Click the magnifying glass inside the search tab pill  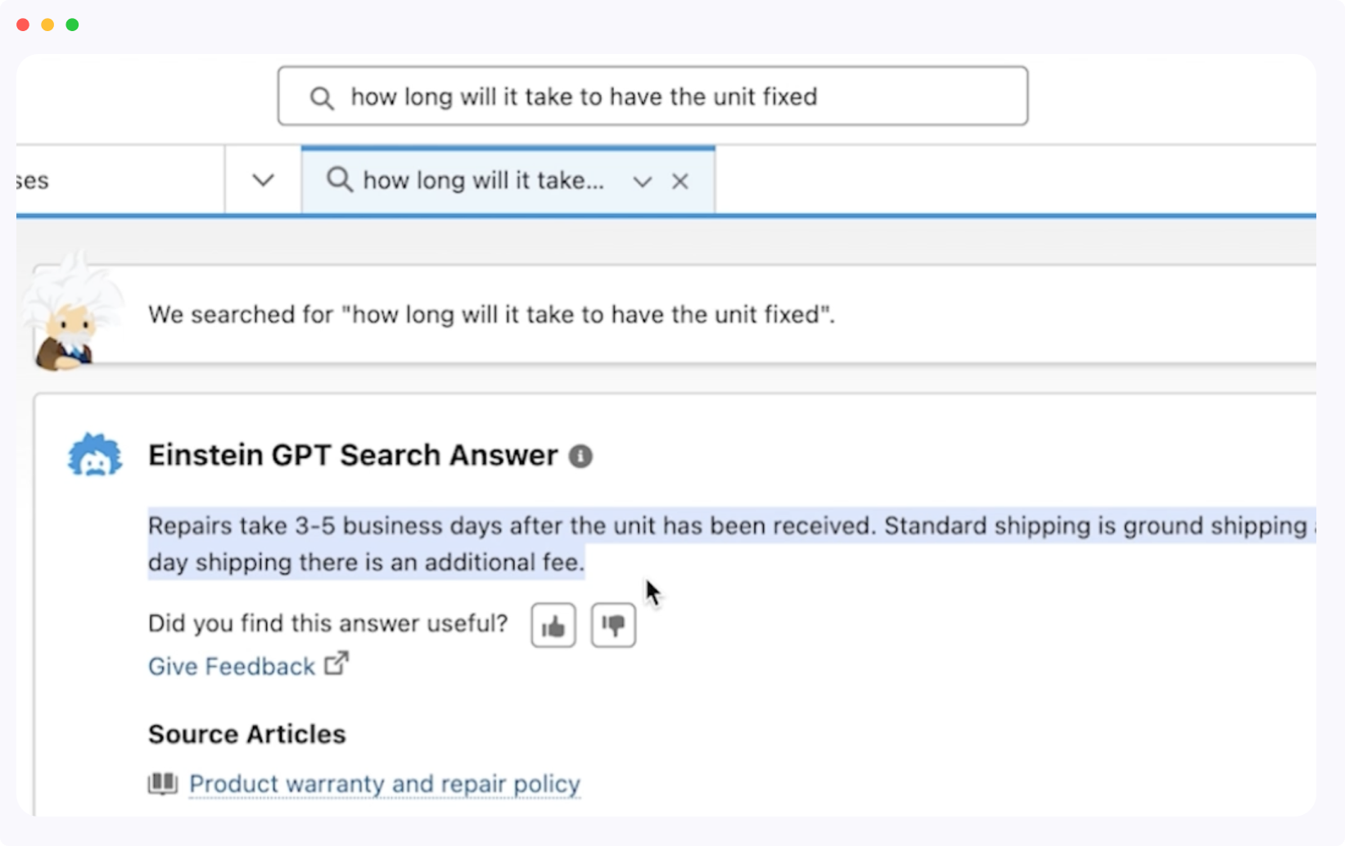click(339, 180)
